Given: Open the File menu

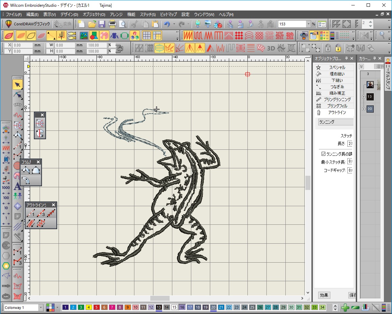Looking at the screenshot, I should point(14,15).
